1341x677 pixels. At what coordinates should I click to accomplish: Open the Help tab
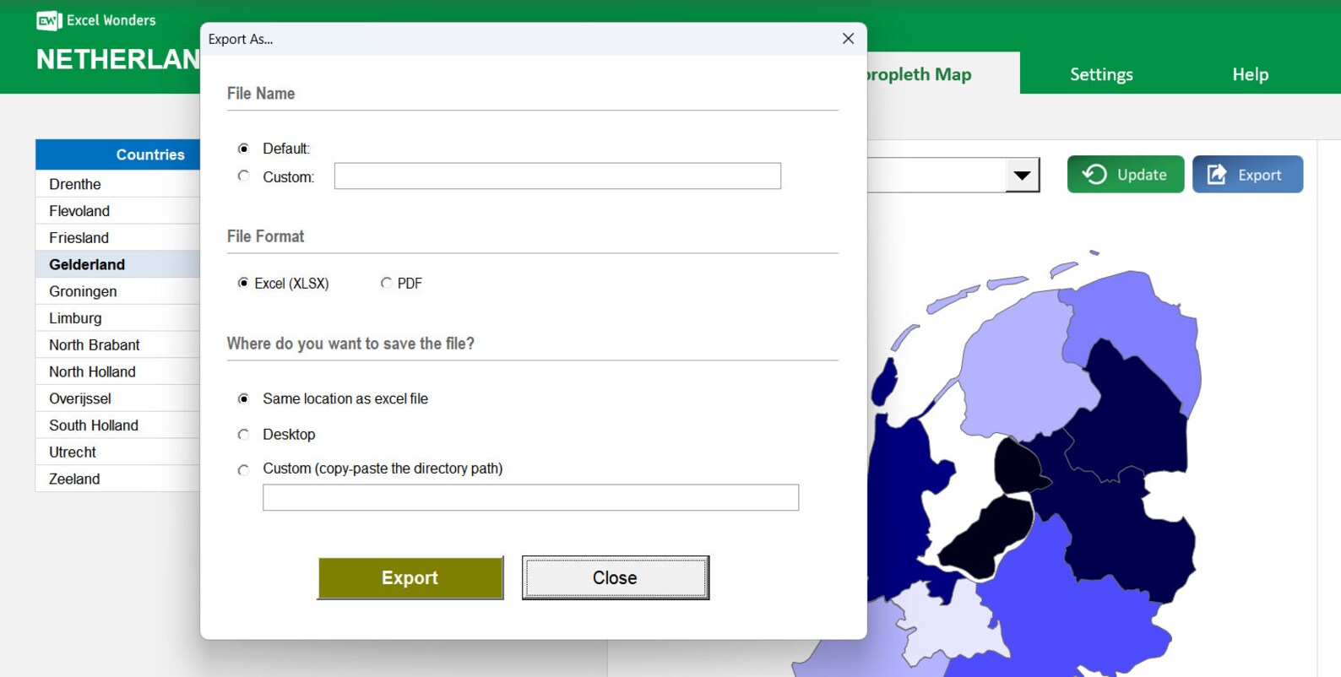pyautogui.click(x=1250, y=74)
